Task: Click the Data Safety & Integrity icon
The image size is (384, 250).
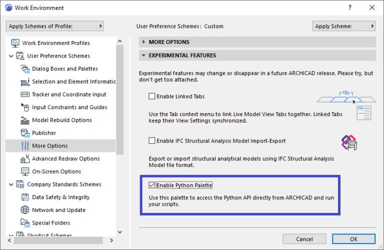Action: coord(25,197)
